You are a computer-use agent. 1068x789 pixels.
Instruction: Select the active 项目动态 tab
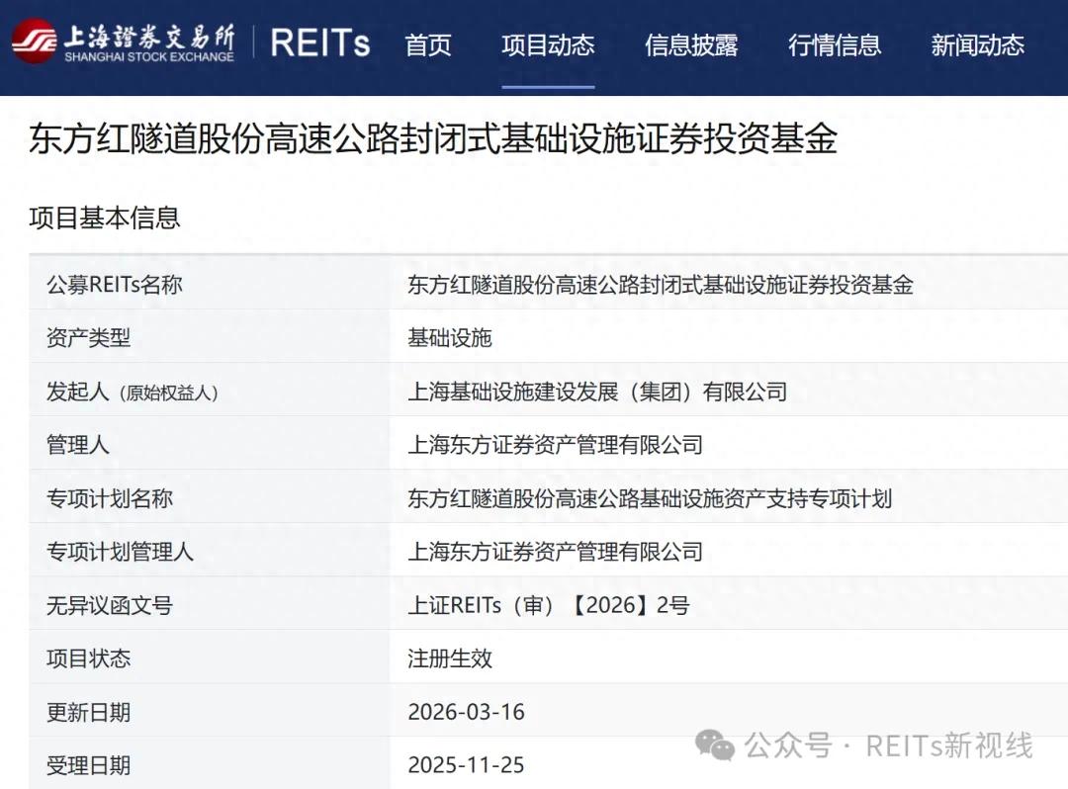pyautogui.click(x=547, y=45)
